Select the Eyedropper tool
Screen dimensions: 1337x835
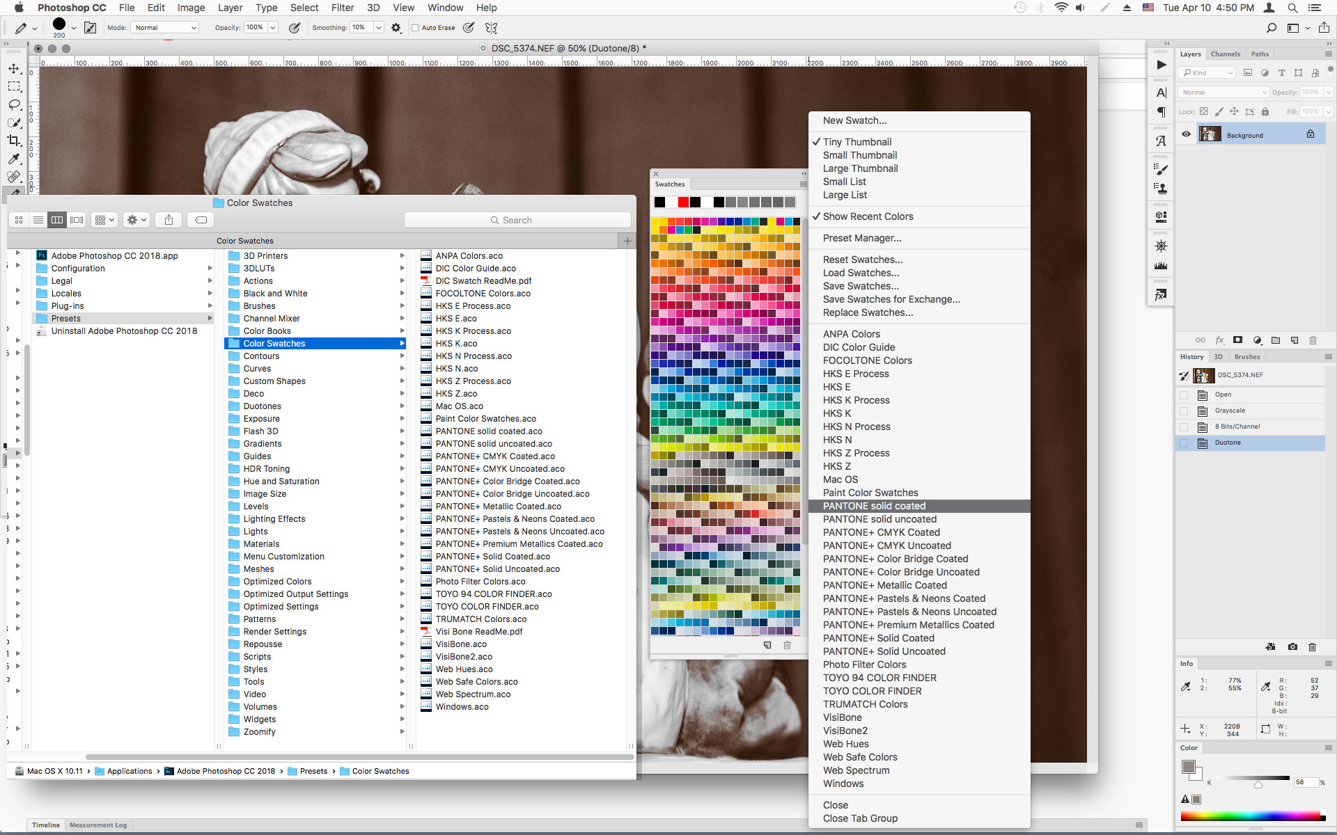pyautogui.click(x=14, y=159)
